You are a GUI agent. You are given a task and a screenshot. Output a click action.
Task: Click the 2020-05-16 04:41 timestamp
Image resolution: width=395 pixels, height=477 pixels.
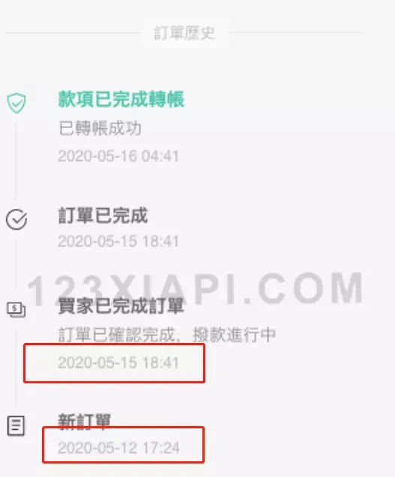tap(118, 156)
